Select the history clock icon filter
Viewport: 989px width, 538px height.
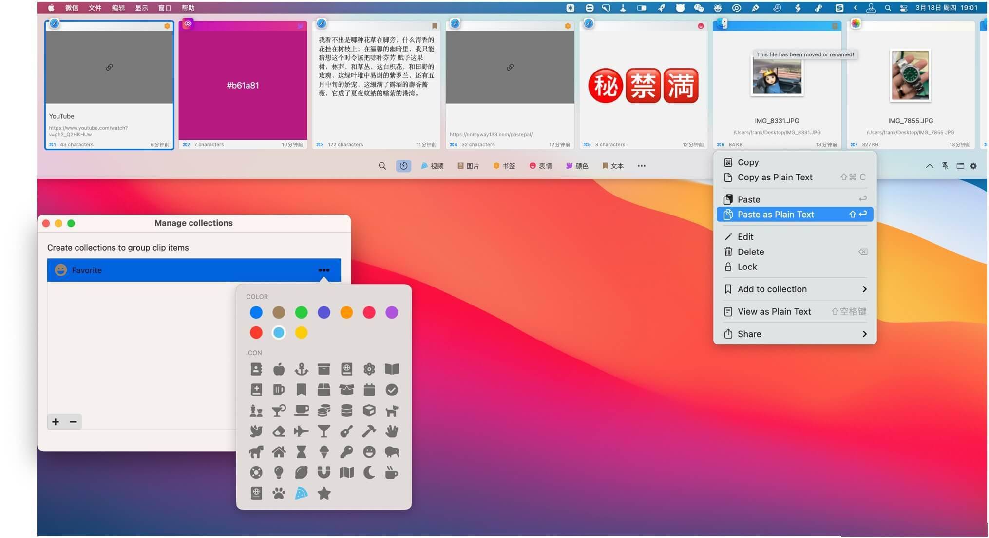[403, 166]
